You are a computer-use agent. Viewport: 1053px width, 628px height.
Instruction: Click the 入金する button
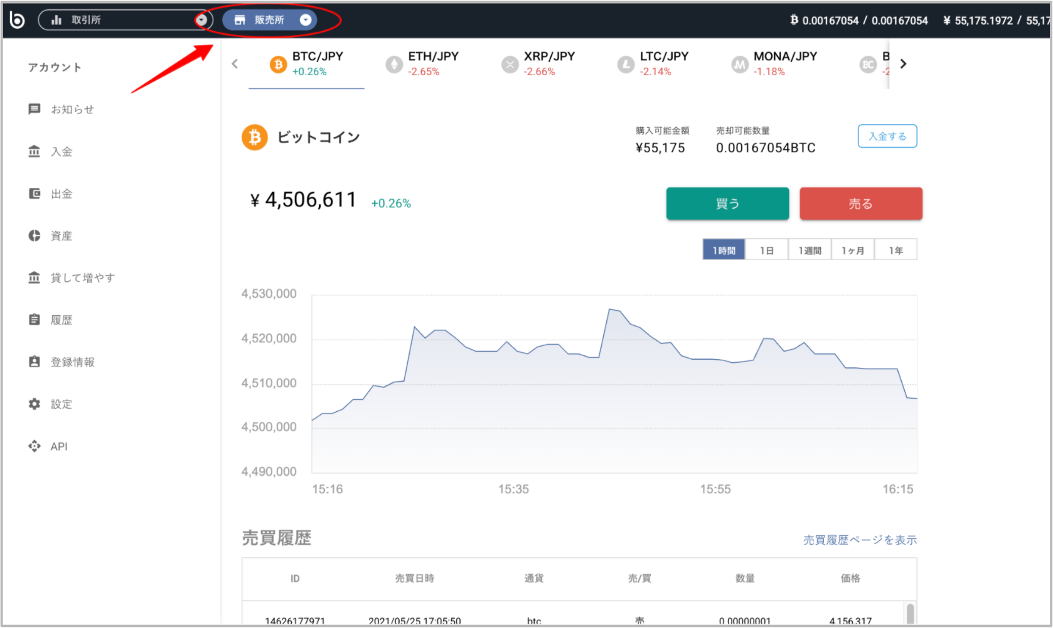[887, 136]
